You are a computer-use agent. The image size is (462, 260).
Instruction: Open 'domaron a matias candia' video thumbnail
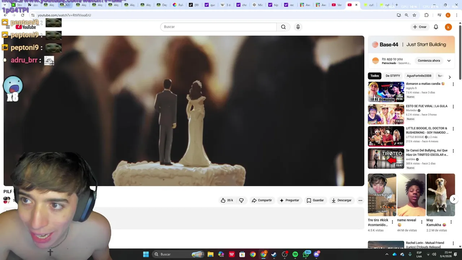pos(386,92)
